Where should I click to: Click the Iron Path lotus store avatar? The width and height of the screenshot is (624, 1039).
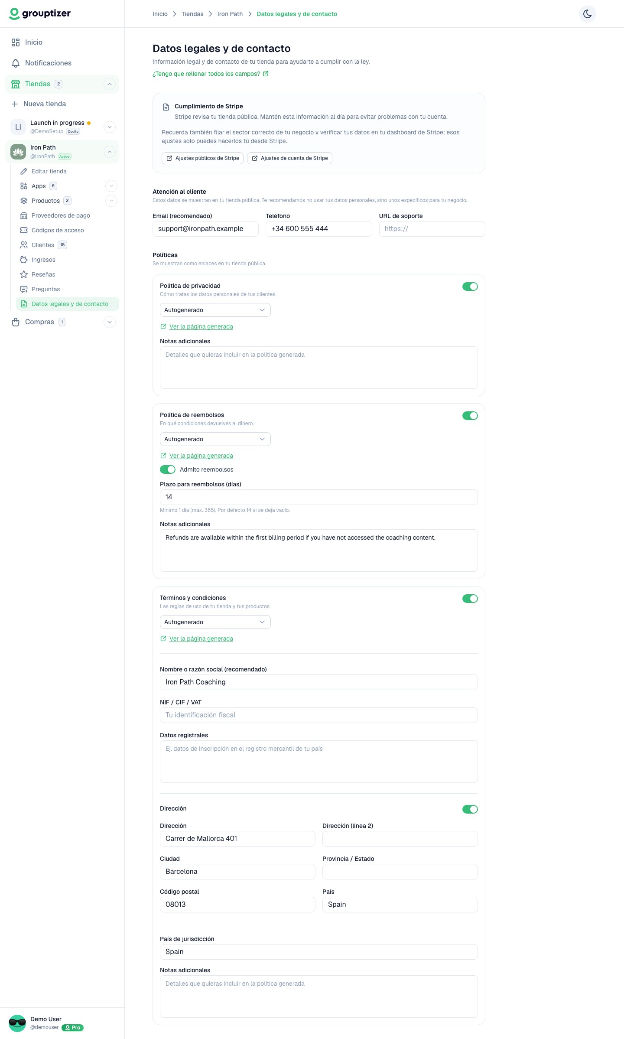(18, 152)
